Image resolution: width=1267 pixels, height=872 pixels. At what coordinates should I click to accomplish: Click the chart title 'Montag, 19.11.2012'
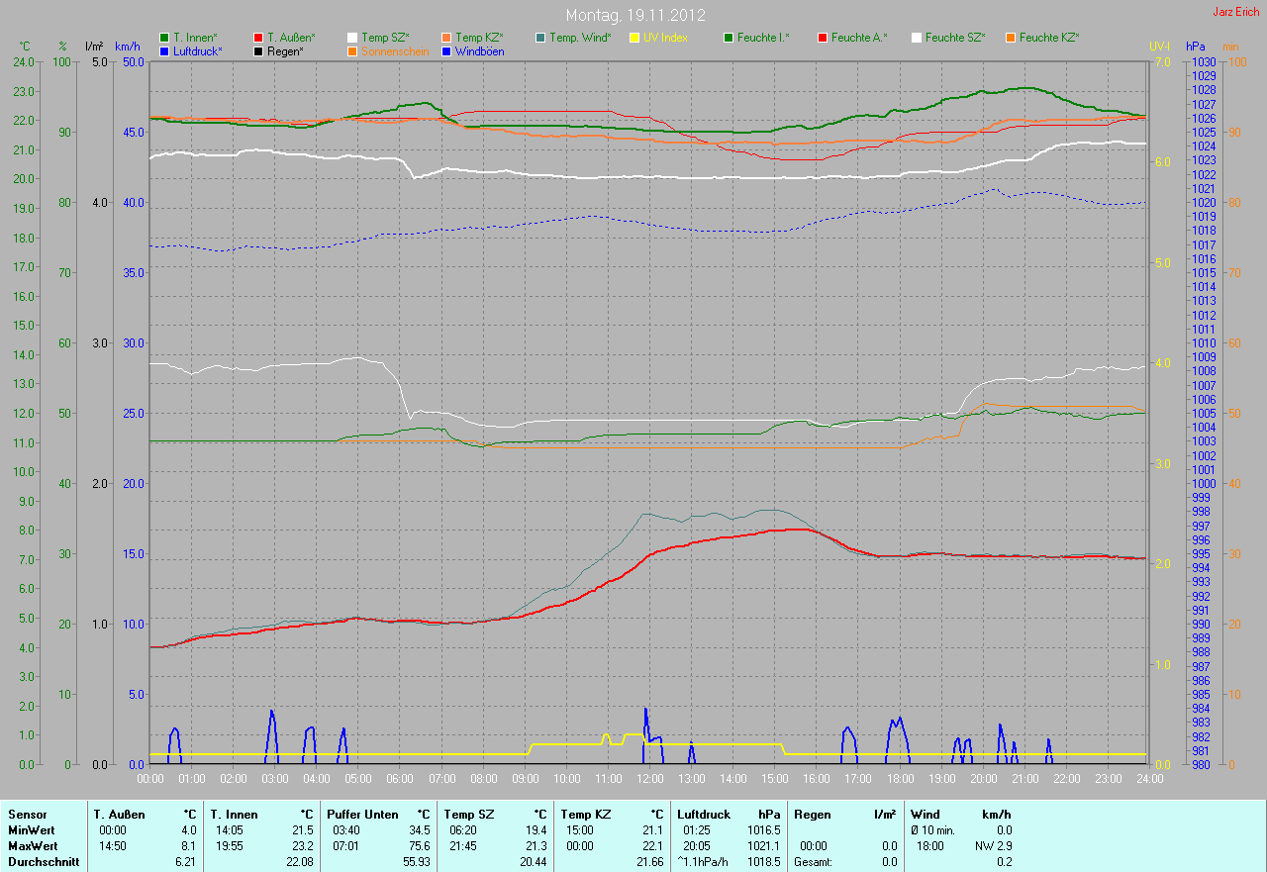point(633,15)
